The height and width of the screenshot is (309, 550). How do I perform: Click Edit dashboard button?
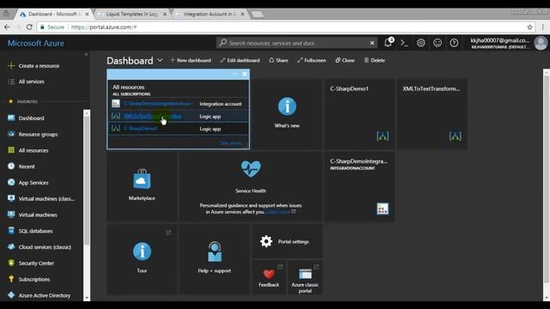(240, 60)
